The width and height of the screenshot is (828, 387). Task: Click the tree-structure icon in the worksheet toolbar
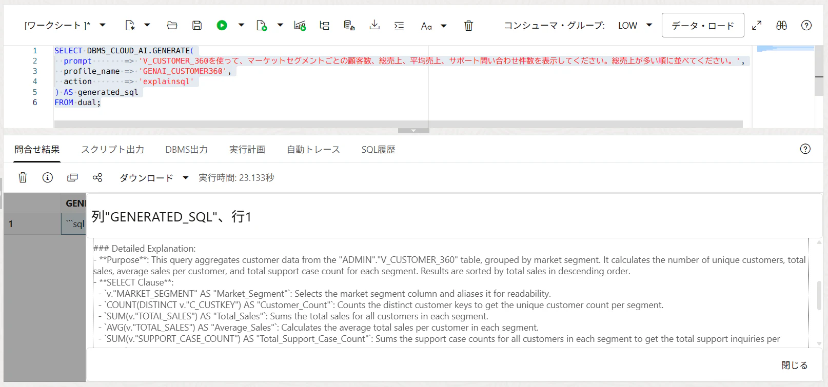click(x=325, y=25)
